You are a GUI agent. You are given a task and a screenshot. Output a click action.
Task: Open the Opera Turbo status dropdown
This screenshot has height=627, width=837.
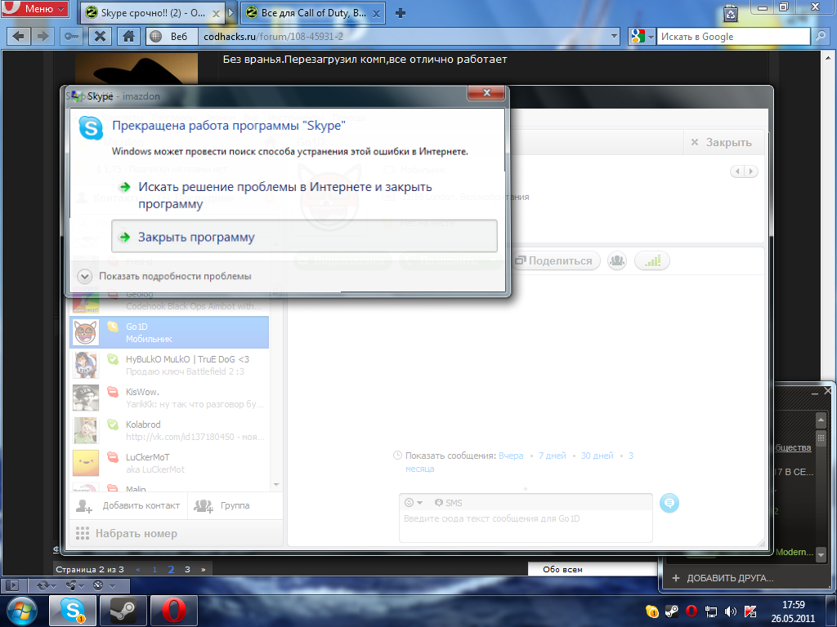[104, 585]
